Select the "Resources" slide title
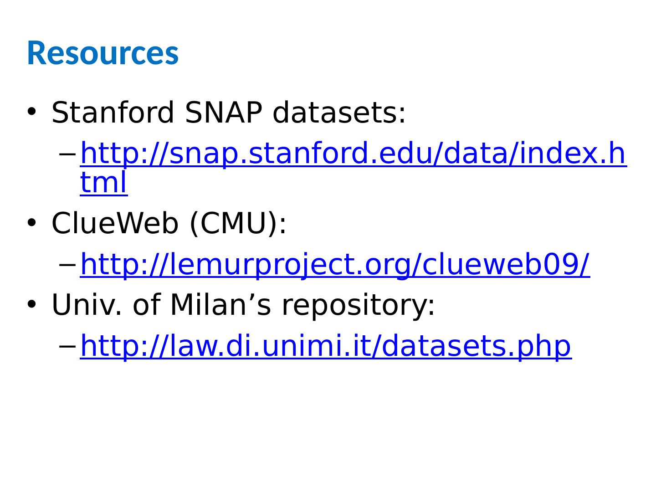This screenshot has height=492, width=656. (102, 53)
